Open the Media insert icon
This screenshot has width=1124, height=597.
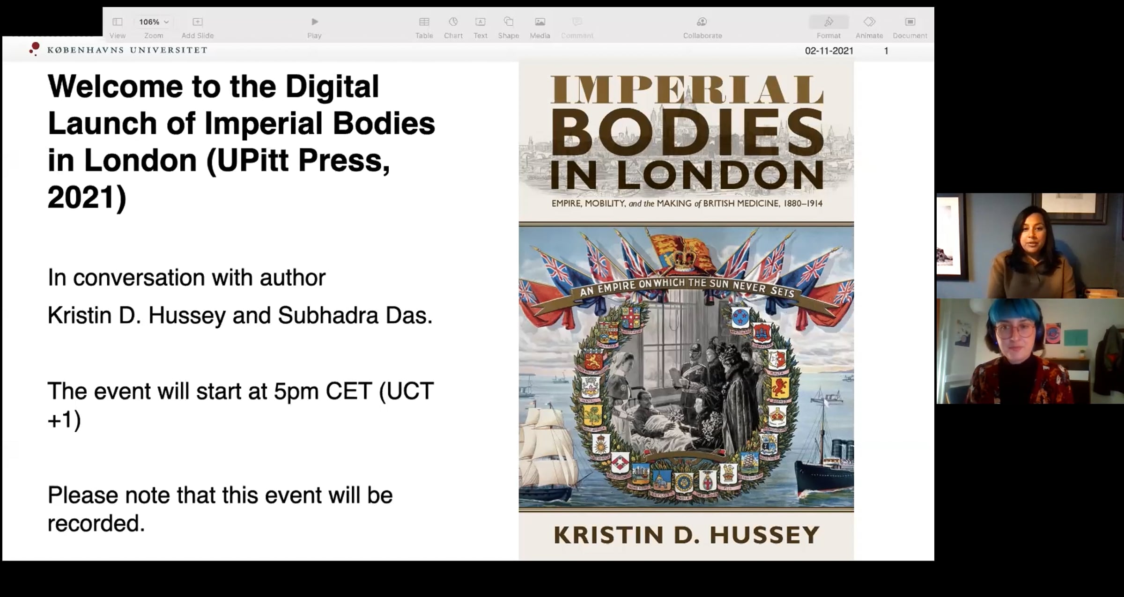point(540,22)
